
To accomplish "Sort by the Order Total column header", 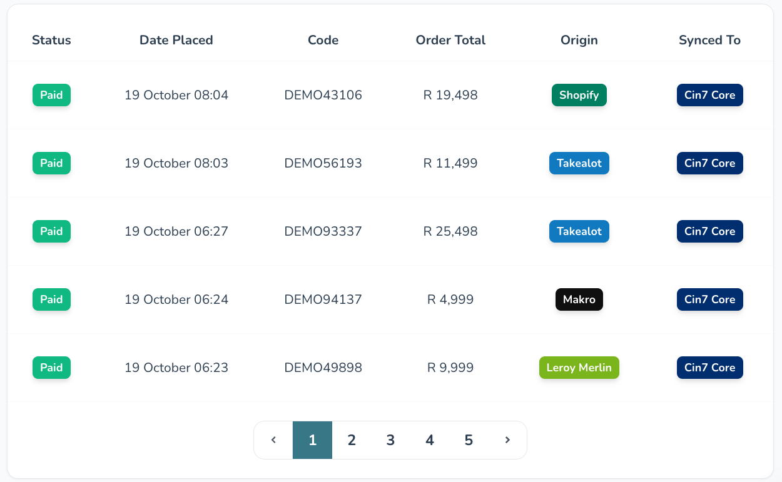I will [x=450, y=40].
